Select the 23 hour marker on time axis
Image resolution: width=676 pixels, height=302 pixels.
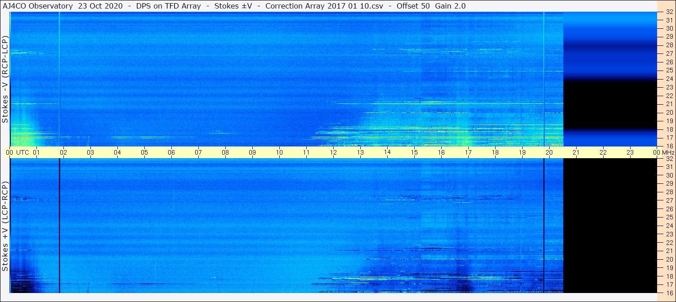[630, 152]
